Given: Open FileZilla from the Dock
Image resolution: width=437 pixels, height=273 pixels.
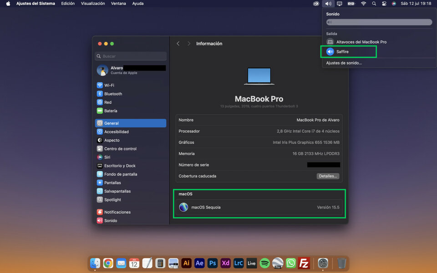Looking at the screenshot, I should 304,263.
